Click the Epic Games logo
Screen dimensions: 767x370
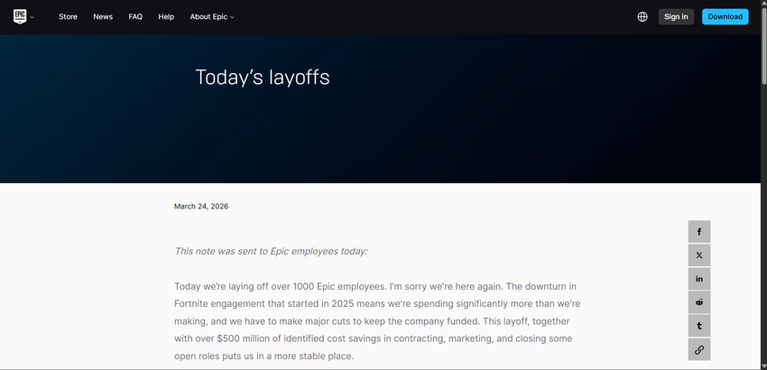pyautogui.click(x=20, y=16)
